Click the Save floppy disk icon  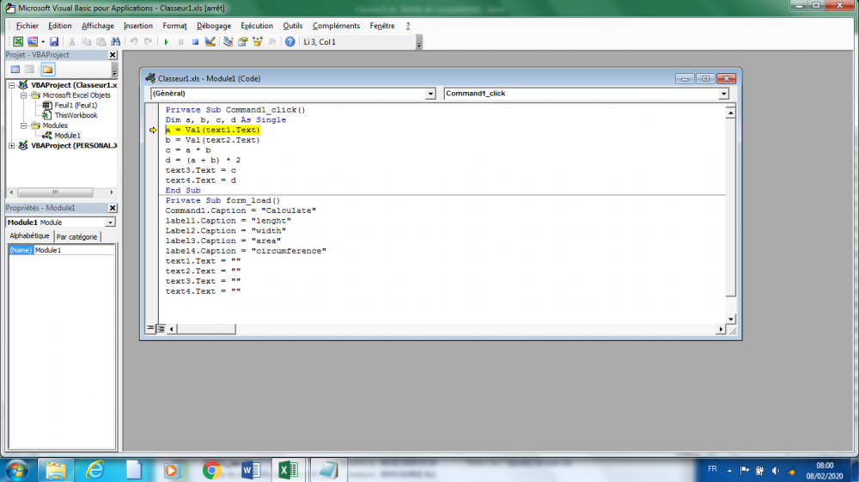[x=54, y=41]
